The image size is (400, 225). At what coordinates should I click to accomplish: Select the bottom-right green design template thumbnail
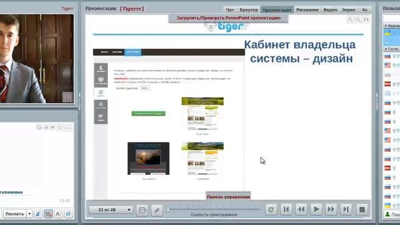(x=202, y=159)
